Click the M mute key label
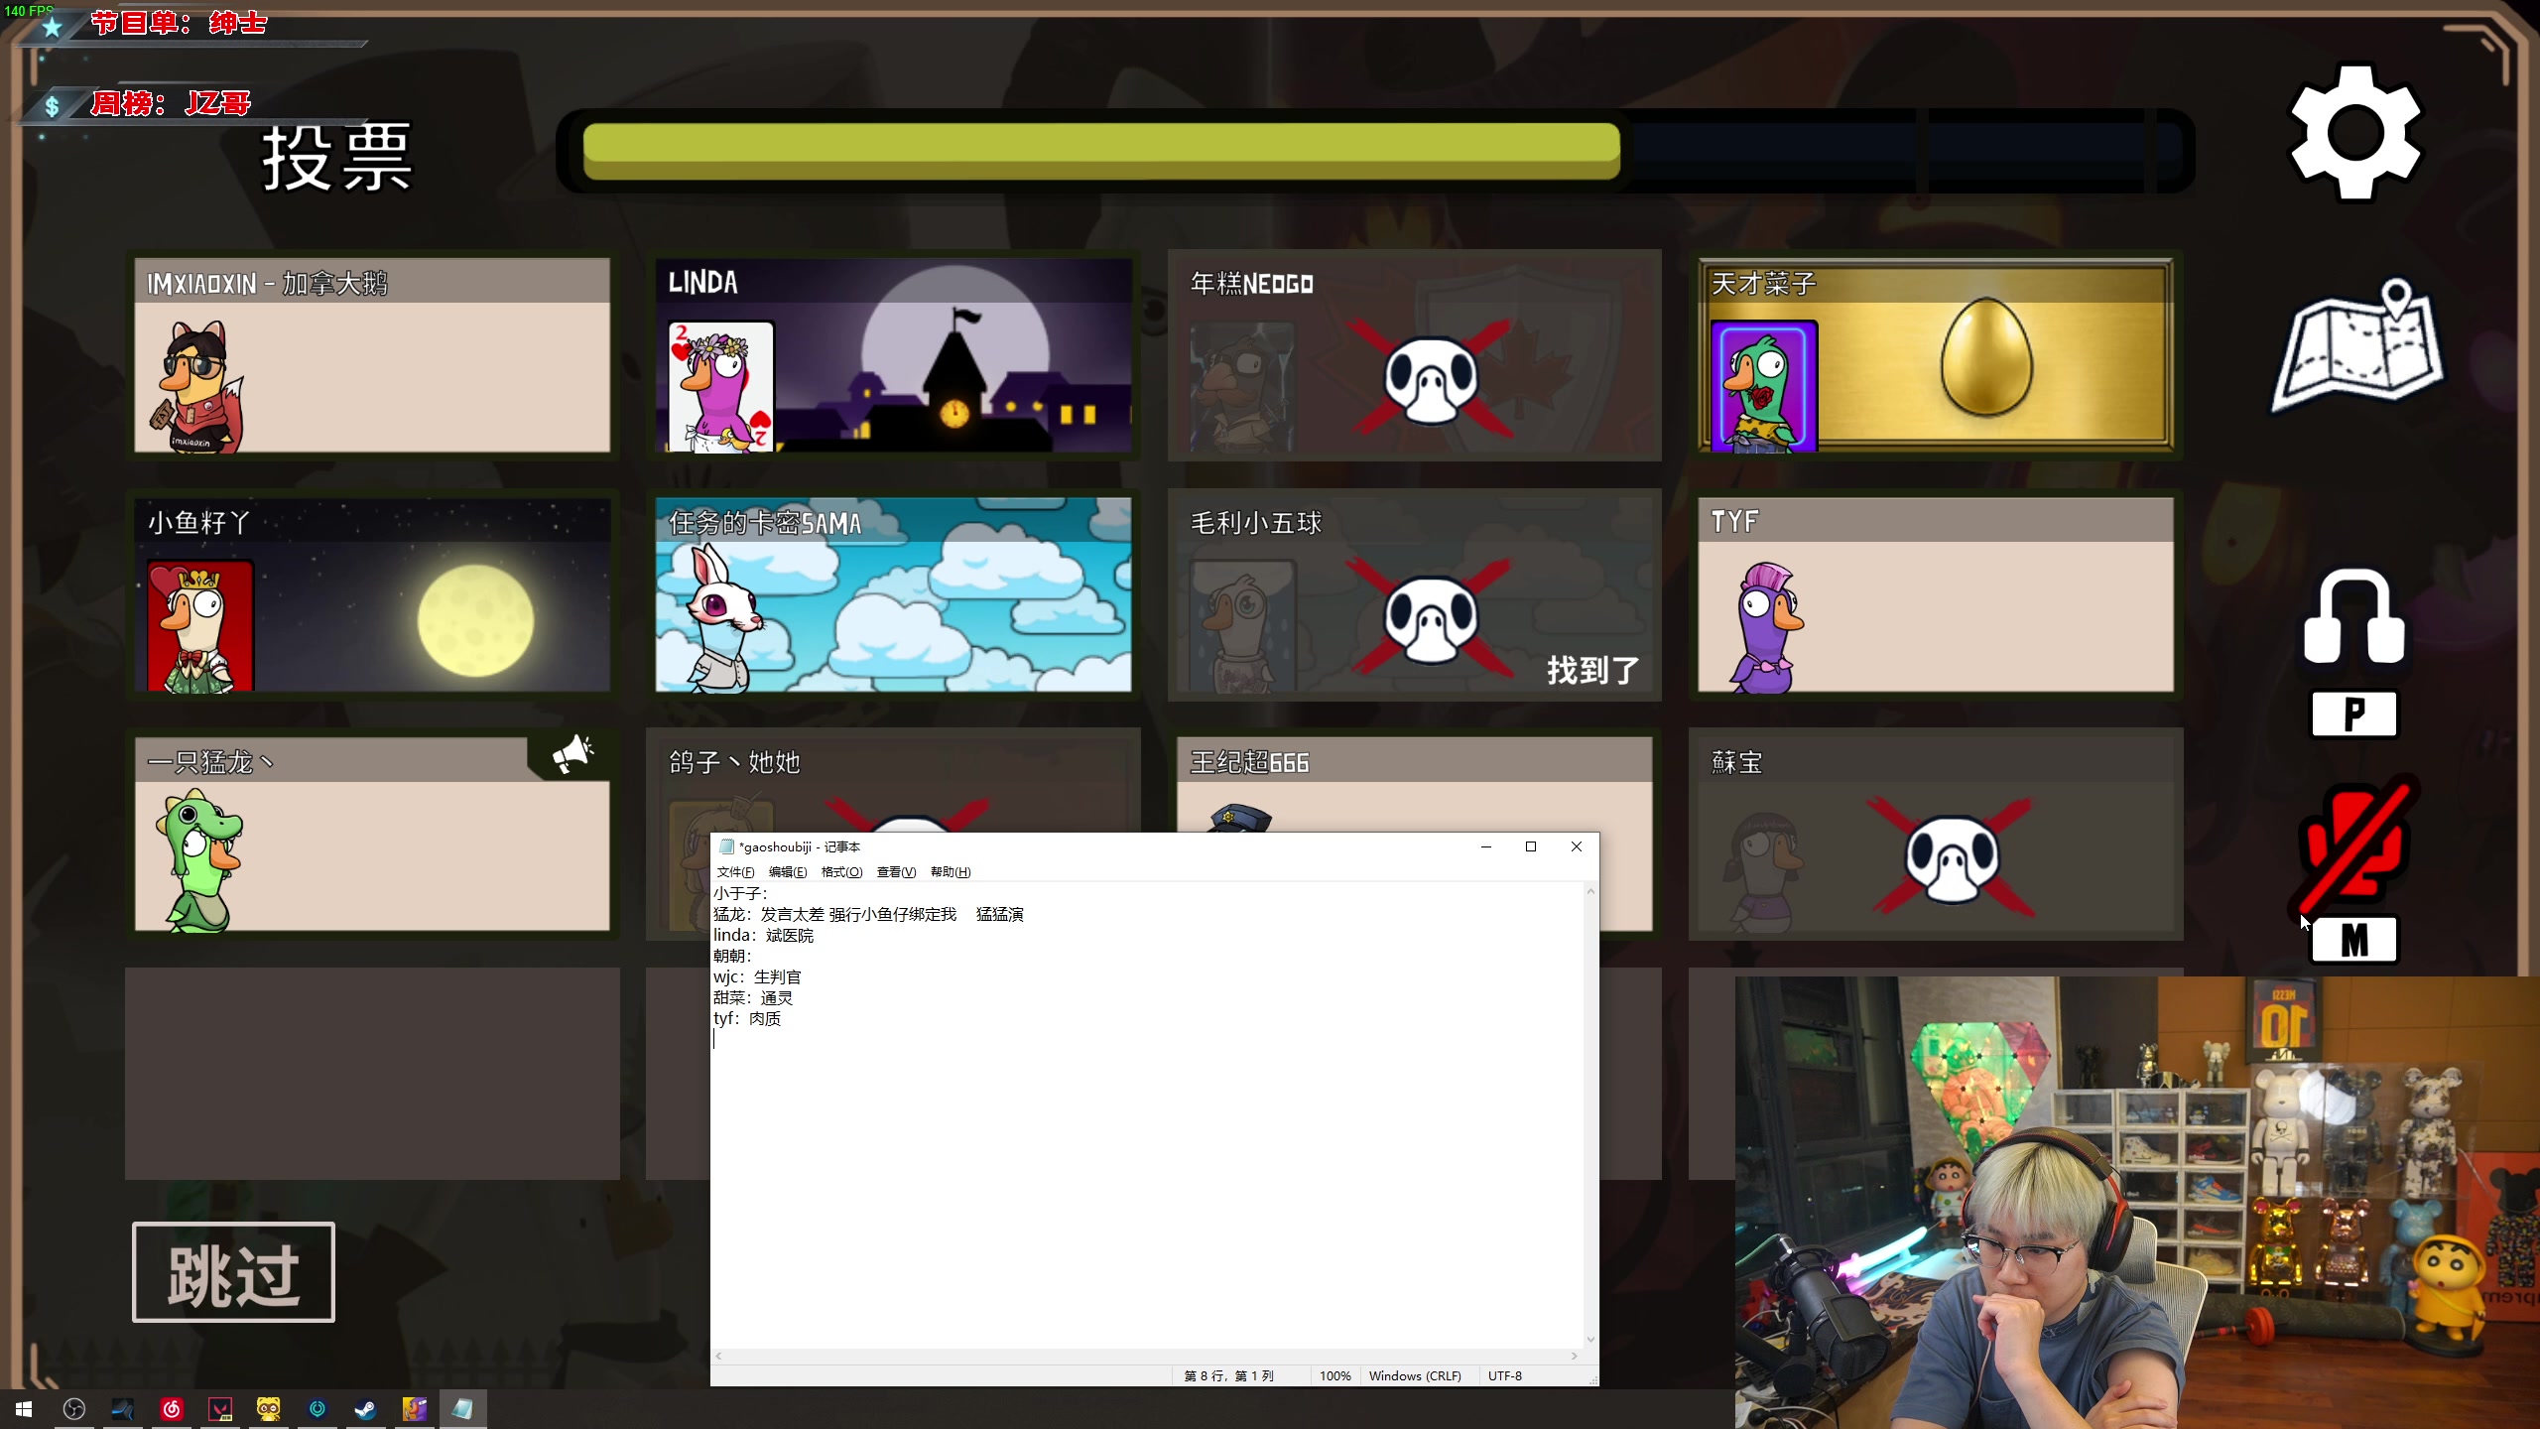Image resolution: width=2540 pixels, height=1429 pixels. (x=2353, y=939)
